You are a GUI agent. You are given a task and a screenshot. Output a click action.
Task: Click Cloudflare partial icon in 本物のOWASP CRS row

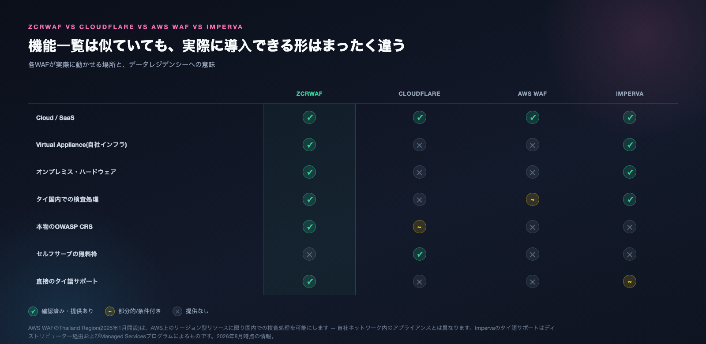point(420,227)
